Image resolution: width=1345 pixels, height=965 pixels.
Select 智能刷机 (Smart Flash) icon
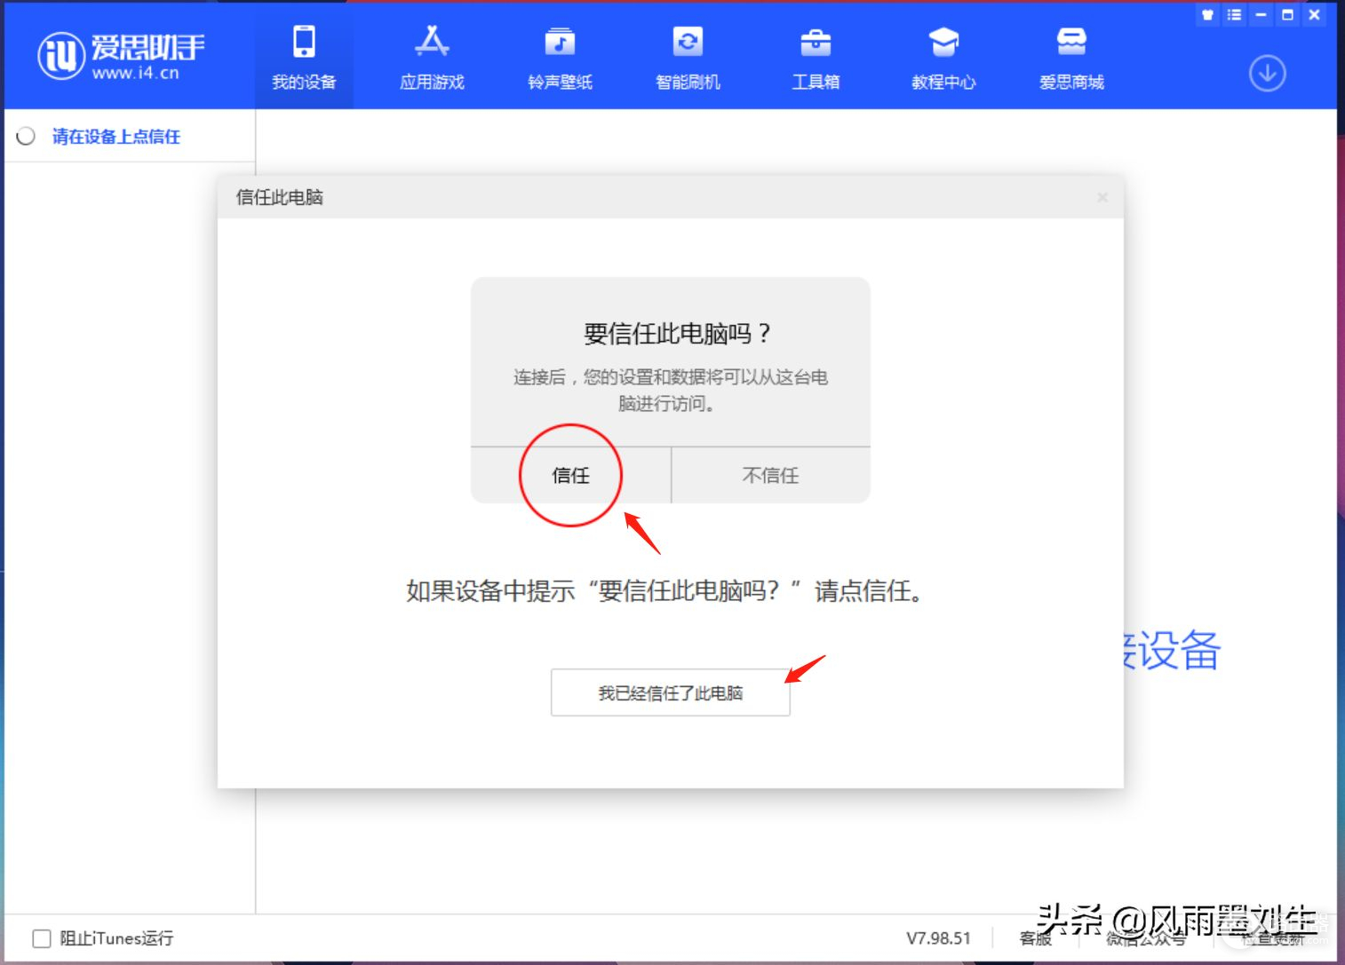(x=688, y=59)
